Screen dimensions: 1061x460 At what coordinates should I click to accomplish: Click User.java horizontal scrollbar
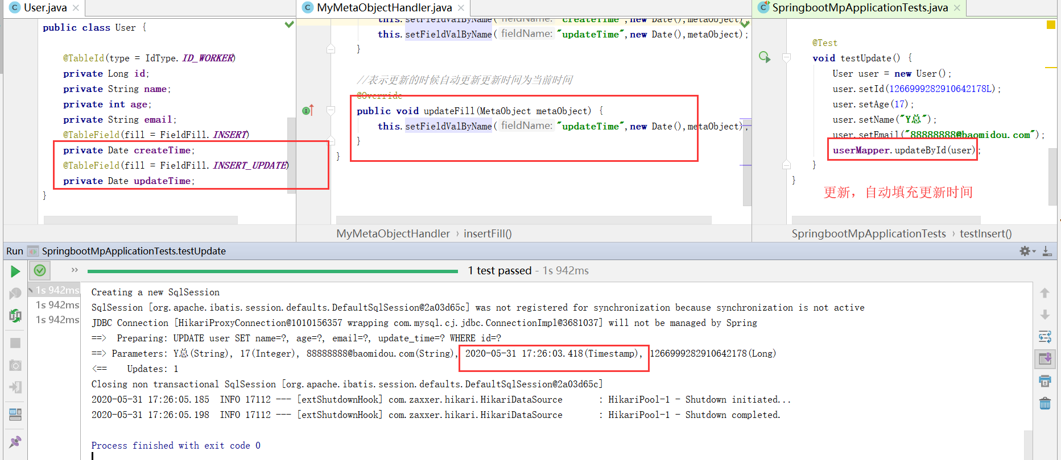point(141,220)
